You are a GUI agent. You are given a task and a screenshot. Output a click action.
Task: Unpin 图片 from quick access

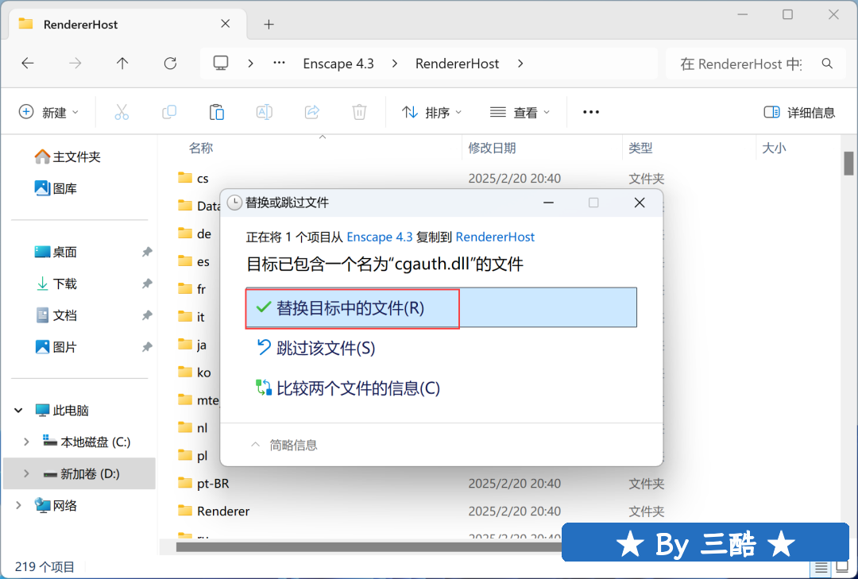pos(147,347)
